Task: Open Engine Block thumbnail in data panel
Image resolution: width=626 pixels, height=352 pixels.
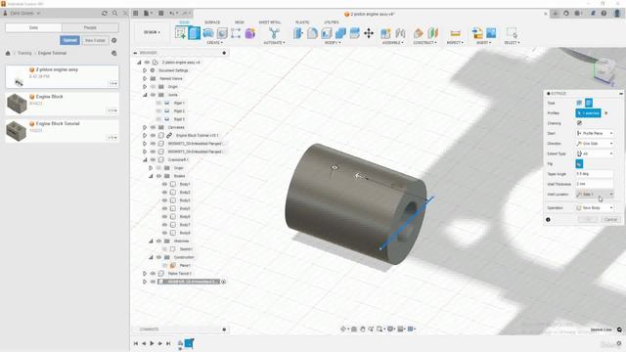Action: pos(17,104)
